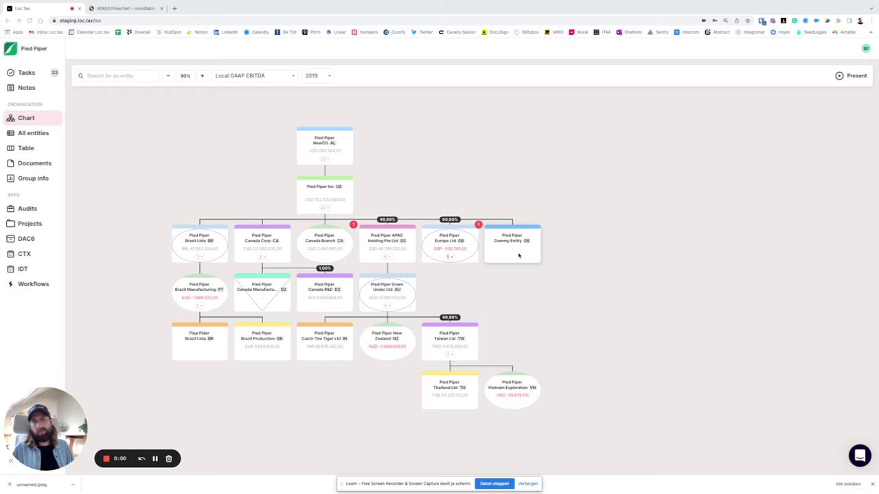
Task: Open Group info page
Action: pos(32,178)
